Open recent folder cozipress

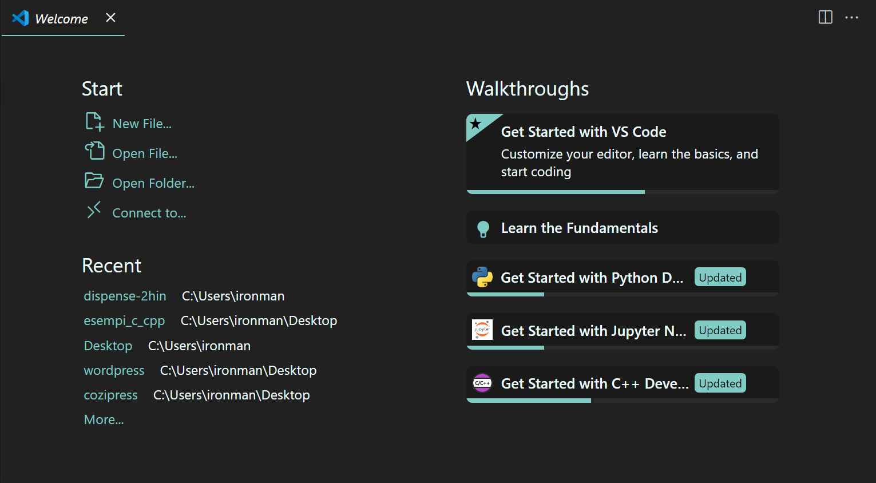click(110, 395)
